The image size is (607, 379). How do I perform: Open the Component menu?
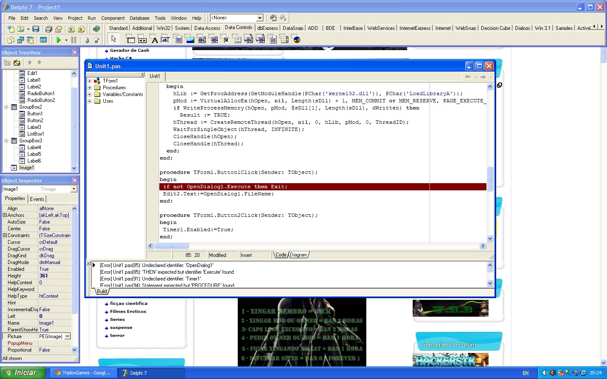[x=113, y=18]
